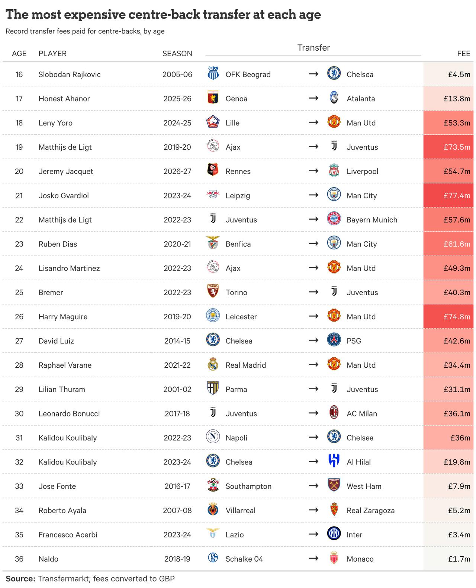Click the FEE column header

[x=464, y=54]
